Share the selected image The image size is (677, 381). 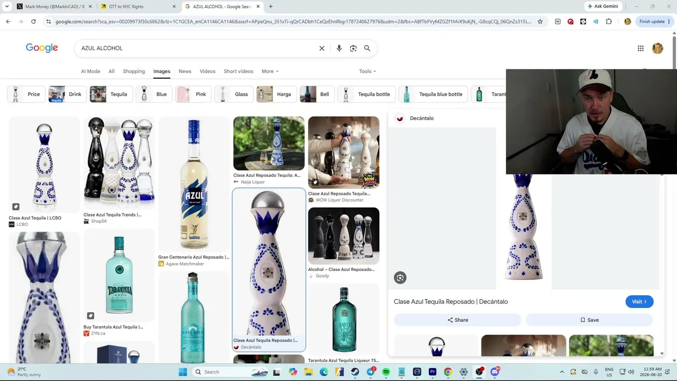click(458, 320)
